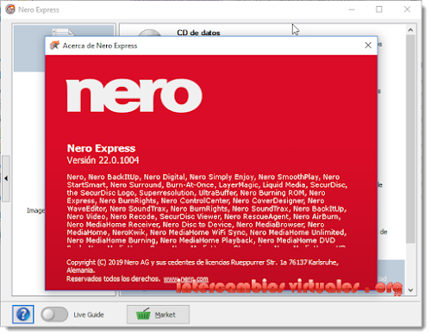The width and height of the screenshot is (431, 336).
Task: Close the Nero Express main window
Action: [407, 9]
